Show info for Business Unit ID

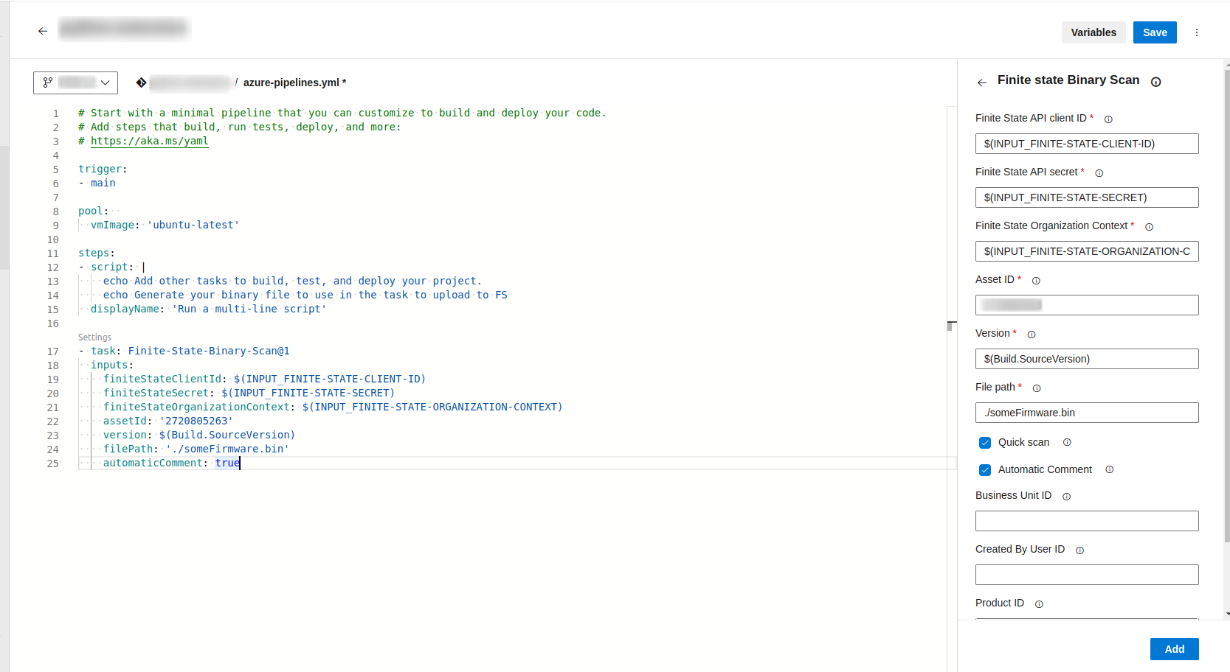click(x=1066, y=497)
